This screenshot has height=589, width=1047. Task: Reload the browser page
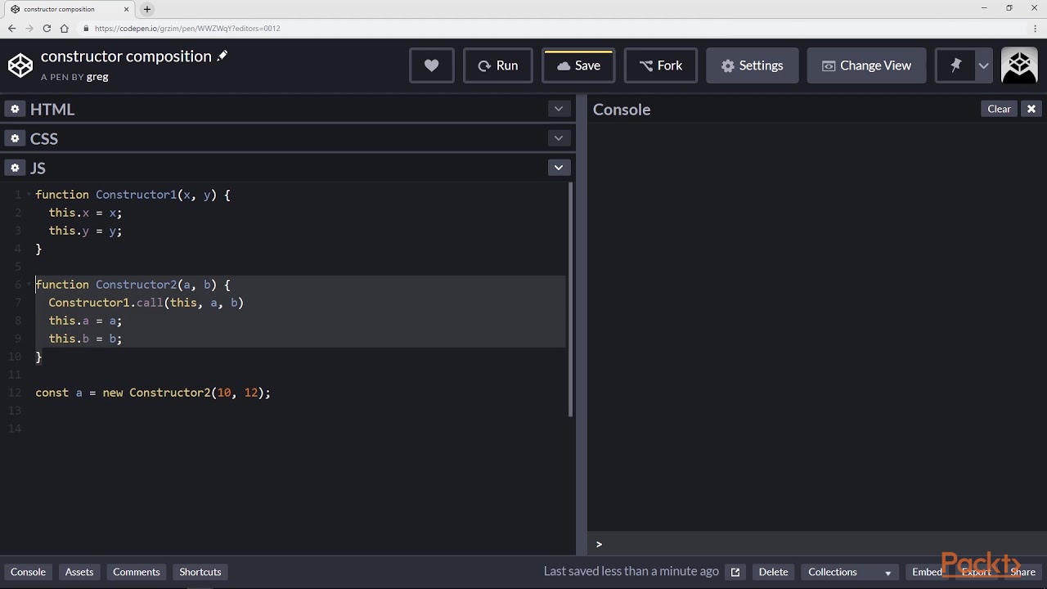point(47,29)
